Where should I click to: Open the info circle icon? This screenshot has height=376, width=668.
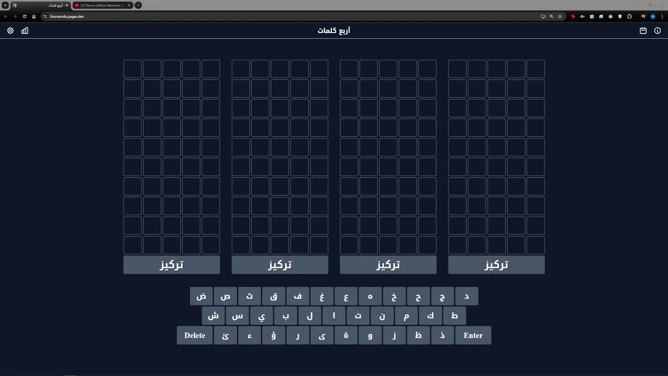tap(658, 31)
